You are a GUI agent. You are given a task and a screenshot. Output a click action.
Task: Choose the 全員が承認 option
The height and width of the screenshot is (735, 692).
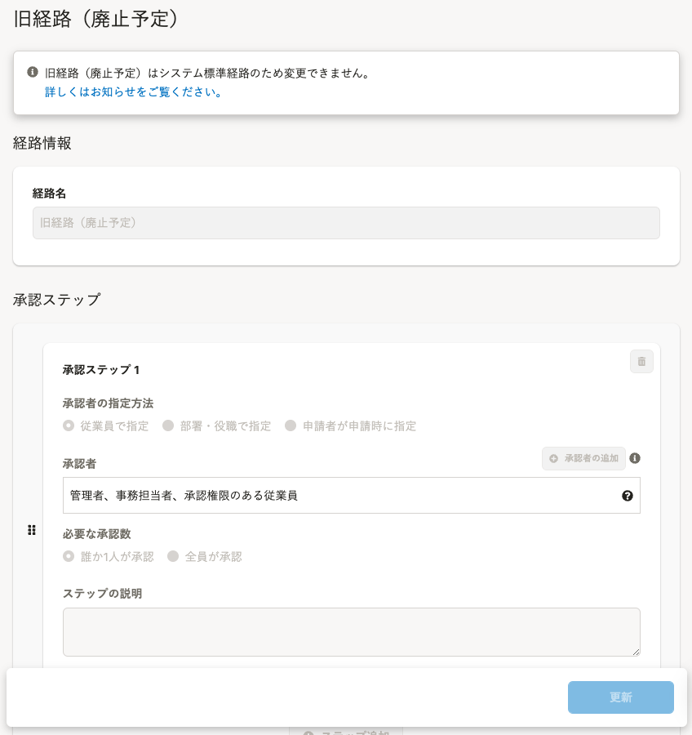(x=173, y=556)
